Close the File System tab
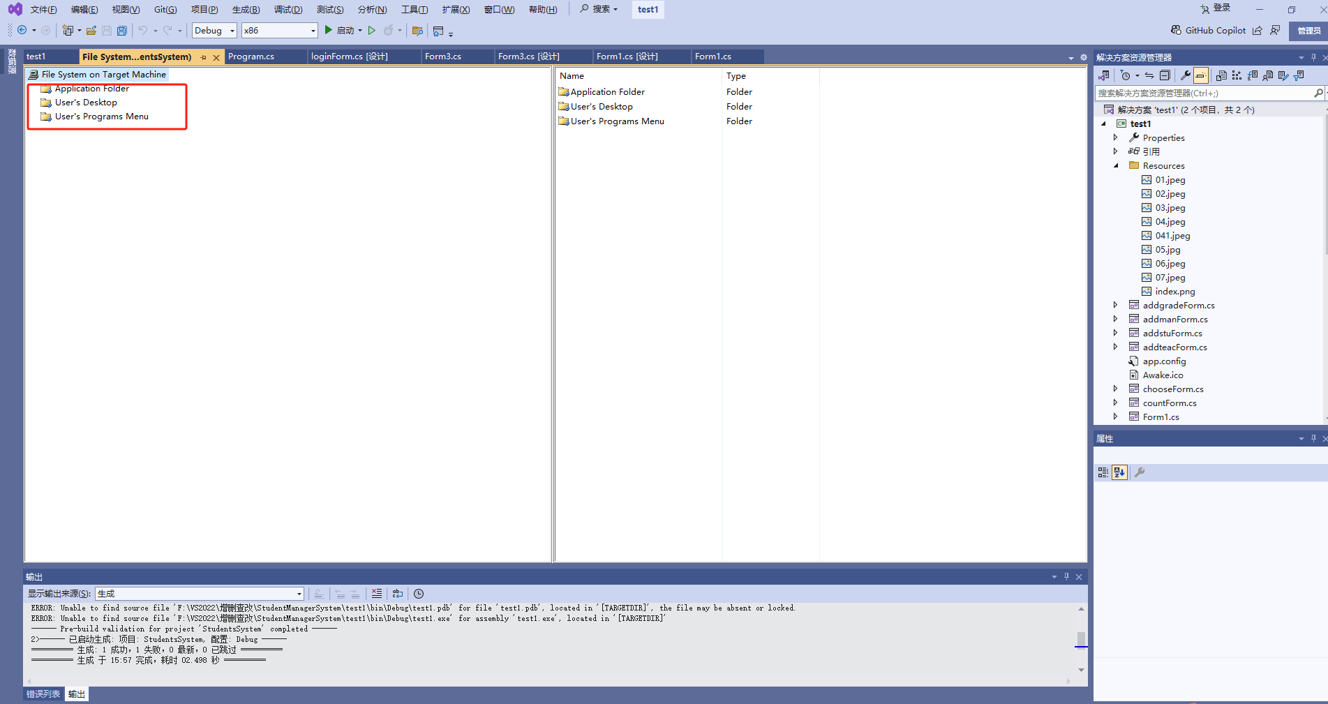The width and height of the screenshot is (1328, 704). (x=216, y=57)
